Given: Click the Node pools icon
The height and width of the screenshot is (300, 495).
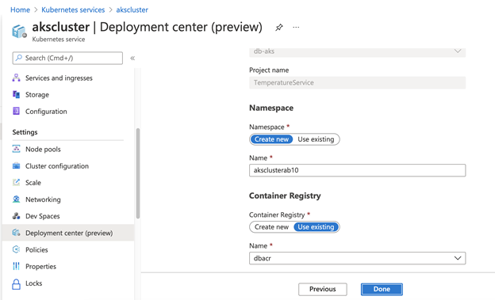Looking at the screenshot, I should pos(16,149).
